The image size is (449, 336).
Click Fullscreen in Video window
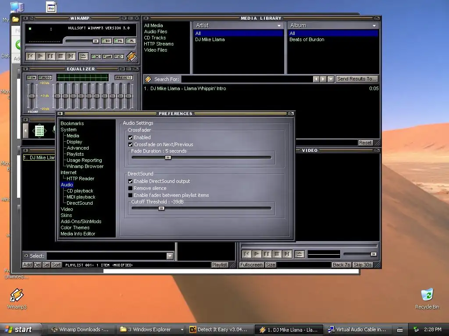(251, 265)
